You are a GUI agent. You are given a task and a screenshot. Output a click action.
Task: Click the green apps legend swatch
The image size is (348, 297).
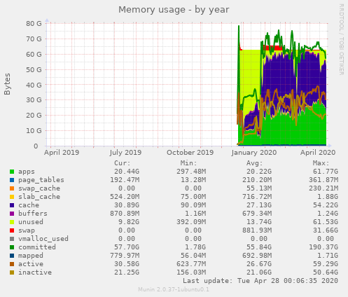[x=12, y=172]
